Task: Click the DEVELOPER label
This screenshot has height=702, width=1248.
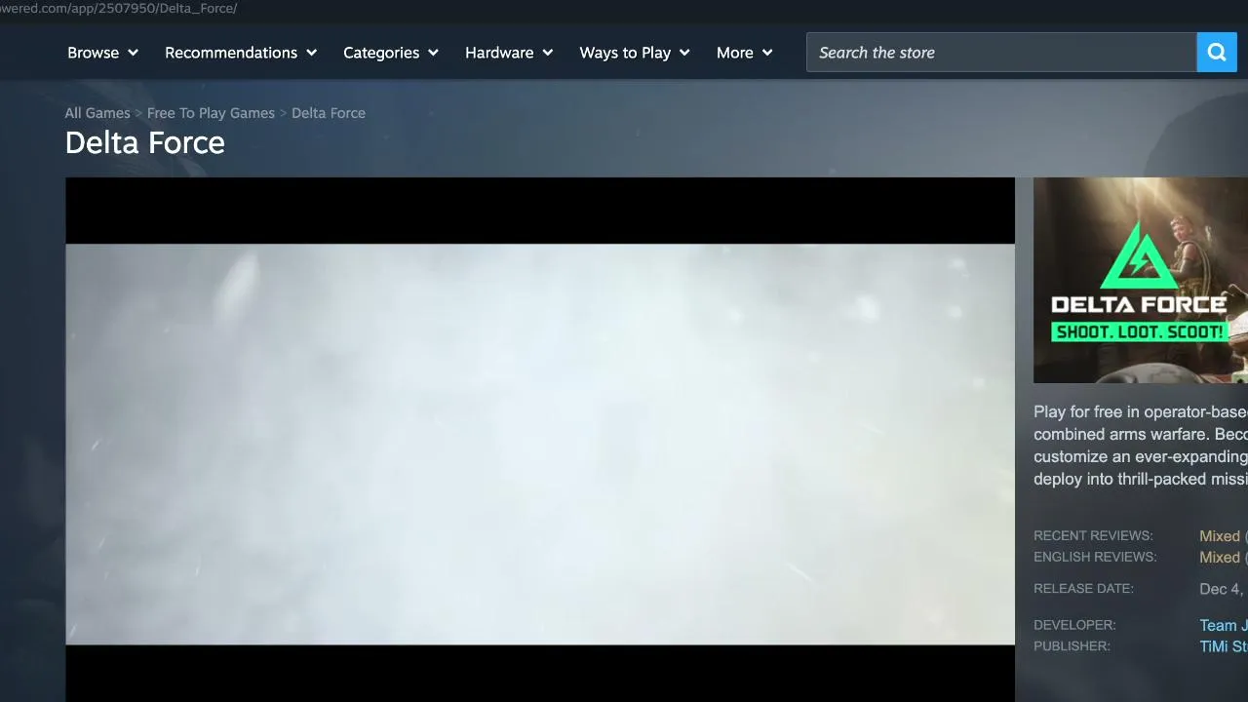Action: click(1074, 625)
